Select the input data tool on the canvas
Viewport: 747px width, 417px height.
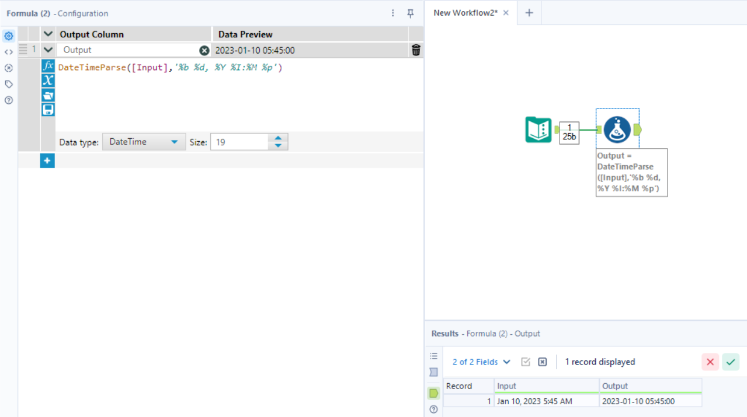(537, 131)
